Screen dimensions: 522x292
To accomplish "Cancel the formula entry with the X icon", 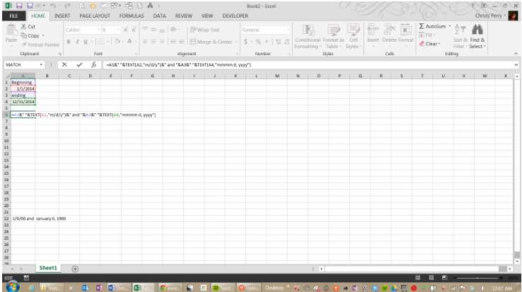I will [x=64, y=64].
